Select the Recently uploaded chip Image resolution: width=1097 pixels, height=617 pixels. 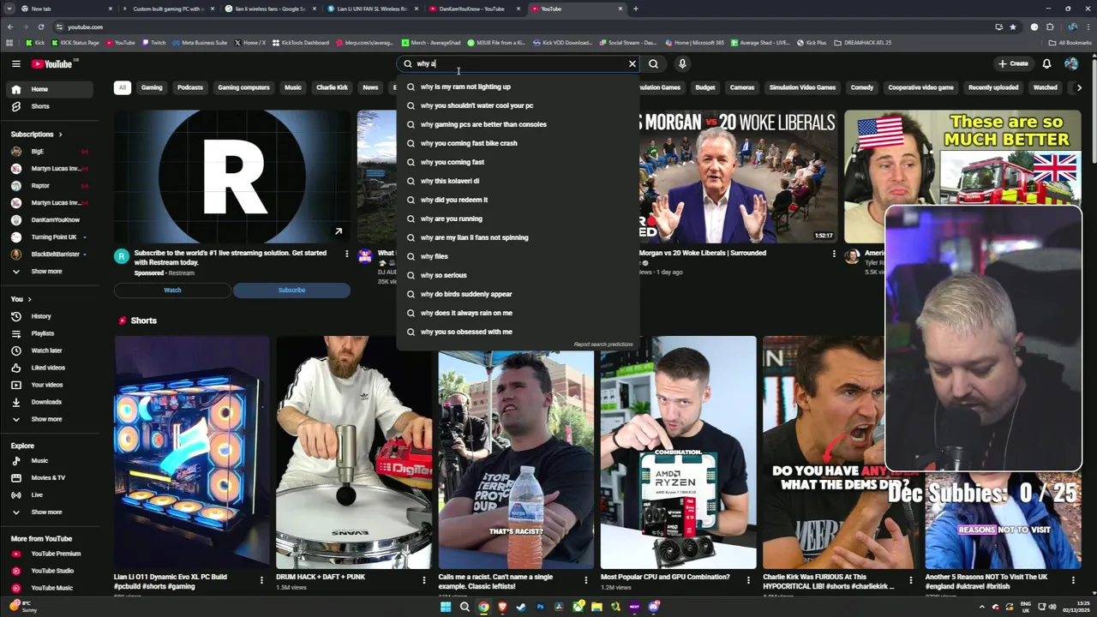(993, 87)
